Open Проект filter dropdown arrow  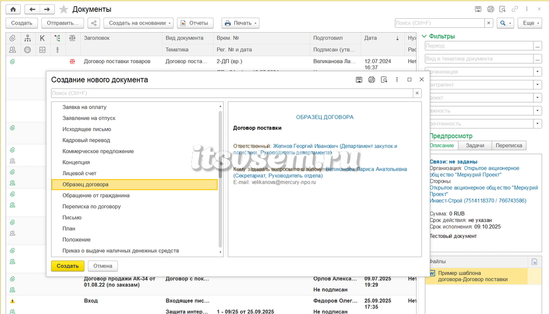537,98
